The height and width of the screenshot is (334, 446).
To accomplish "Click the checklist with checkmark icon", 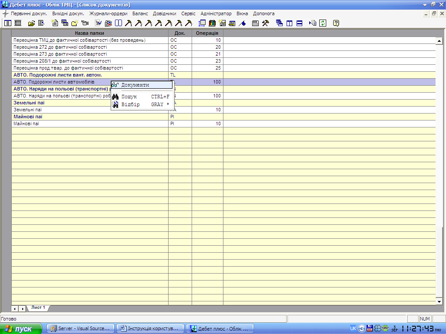I will (98, 23).
